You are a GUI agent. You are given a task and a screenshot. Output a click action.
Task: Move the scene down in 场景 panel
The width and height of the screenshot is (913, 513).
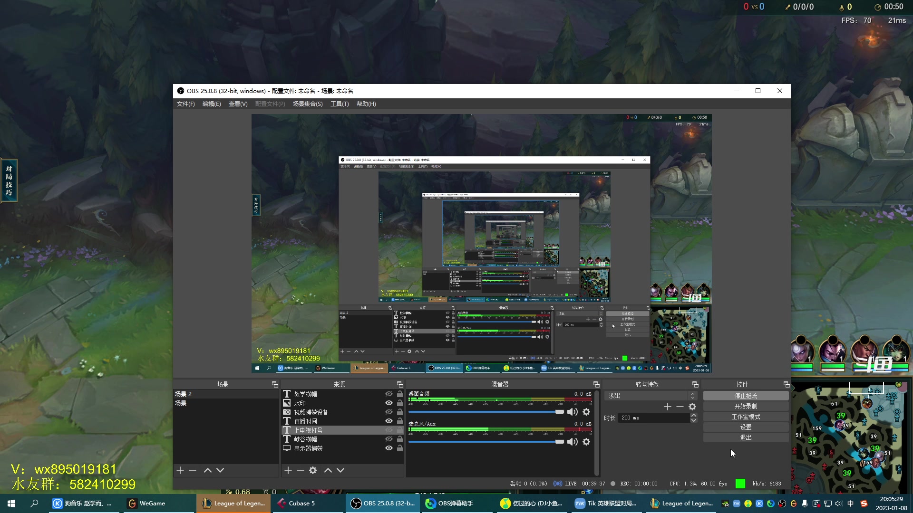220,470
